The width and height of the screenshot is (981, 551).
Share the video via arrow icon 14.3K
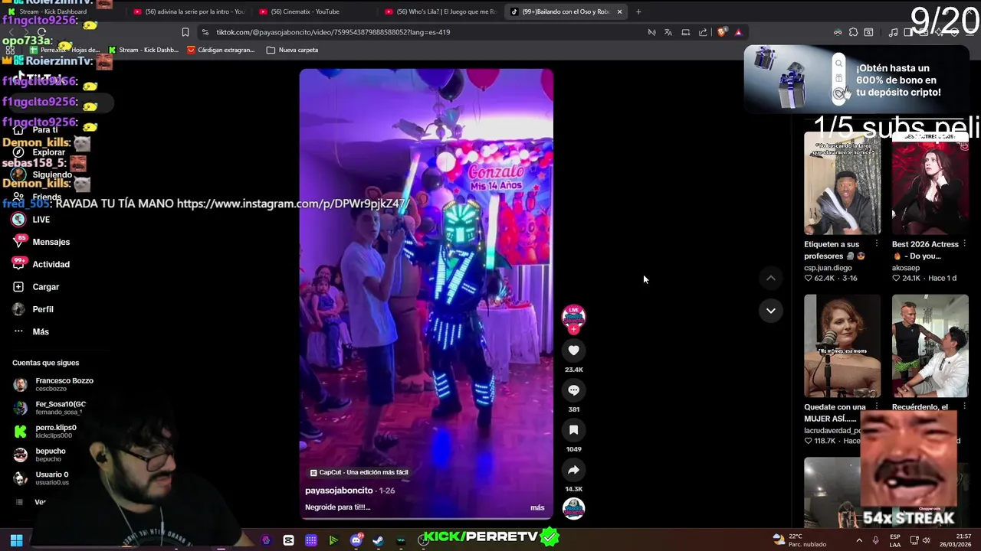[573, 470]
